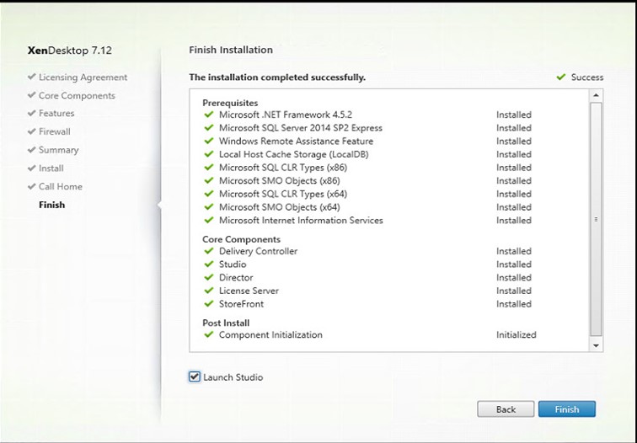Image resolution: width=637 pixels, height=443 pixels.
Task: Click gray checkmark beside Call Home step
Action: (x=32, y=186)
